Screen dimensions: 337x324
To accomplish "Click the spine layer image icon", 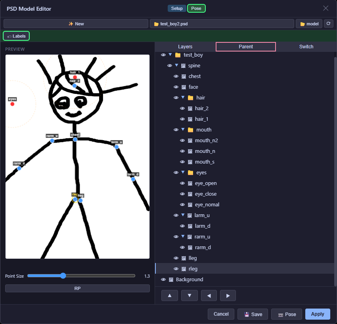I will click(x=183, y=66).
